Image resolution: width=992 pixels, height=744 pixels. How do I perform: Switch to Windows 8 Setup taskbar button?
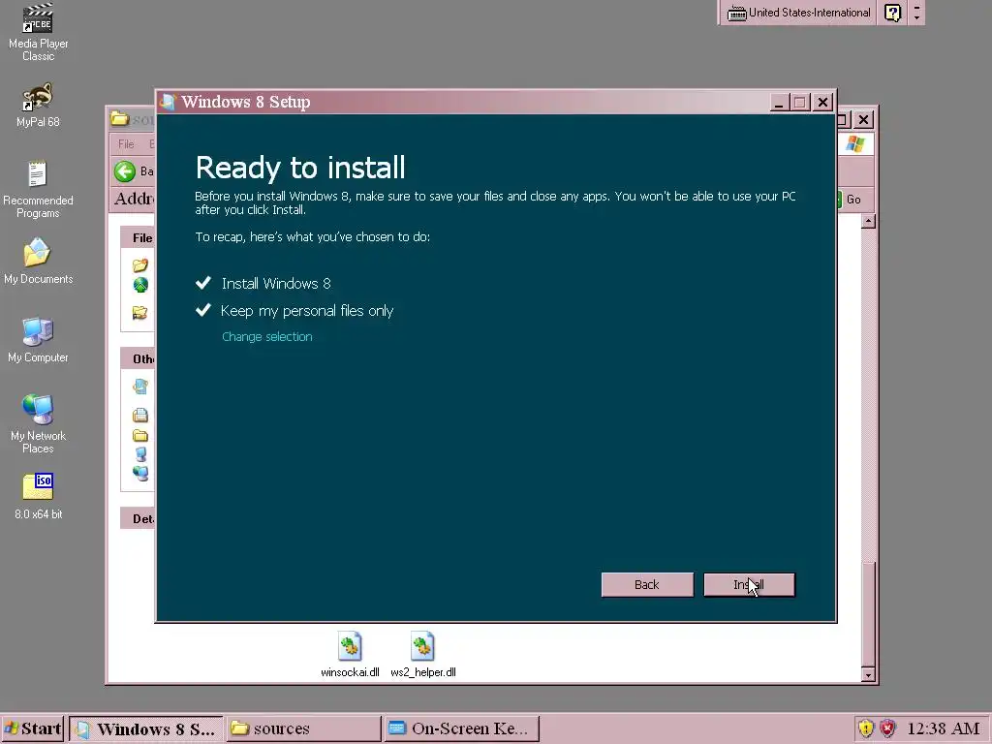coord(145,728)
